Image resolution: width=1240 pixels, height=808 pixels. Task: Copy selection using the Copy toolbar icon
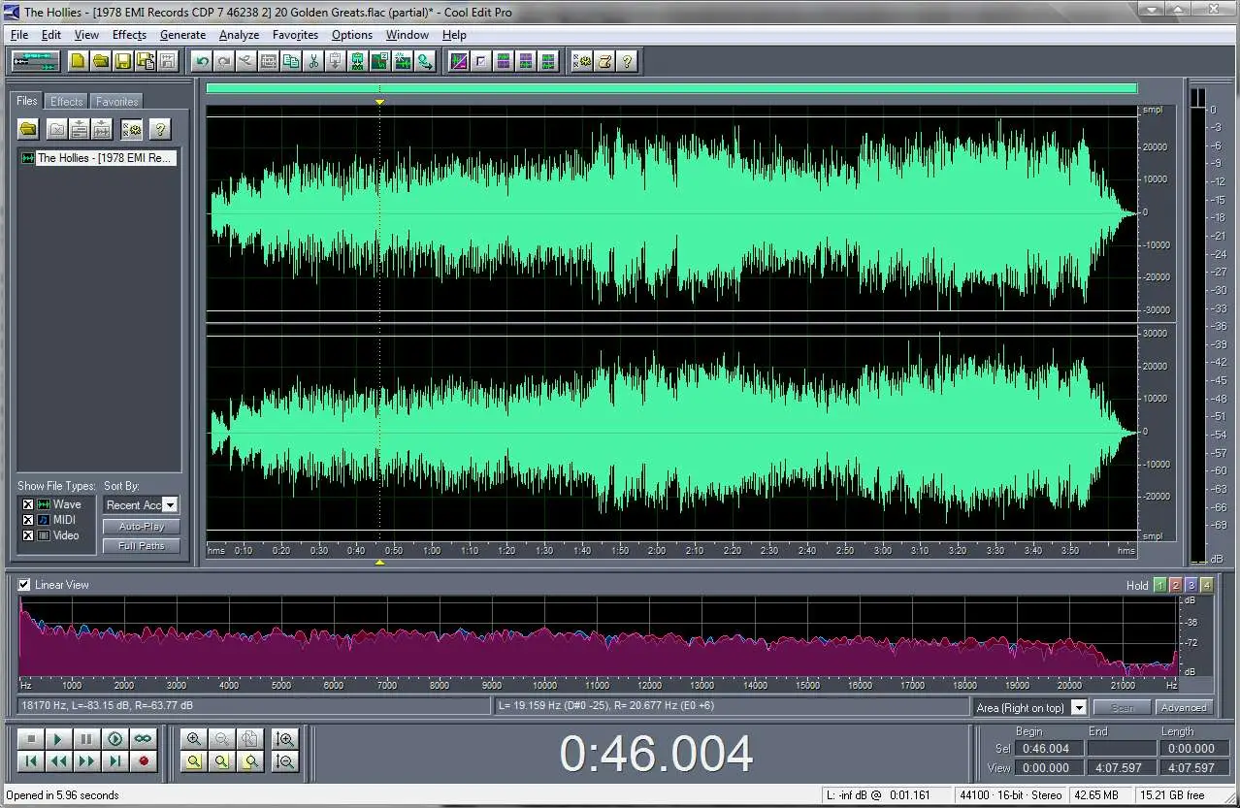(291, 61)
